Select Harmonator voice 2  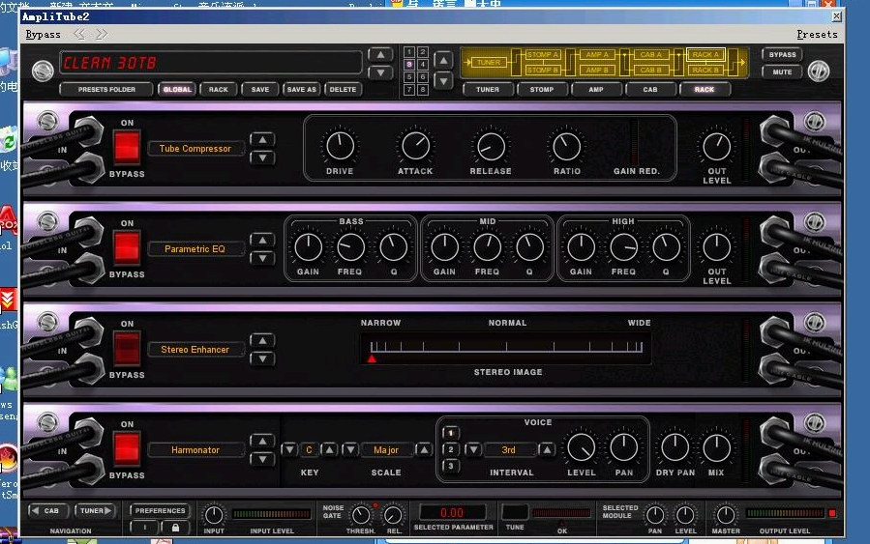451,449
